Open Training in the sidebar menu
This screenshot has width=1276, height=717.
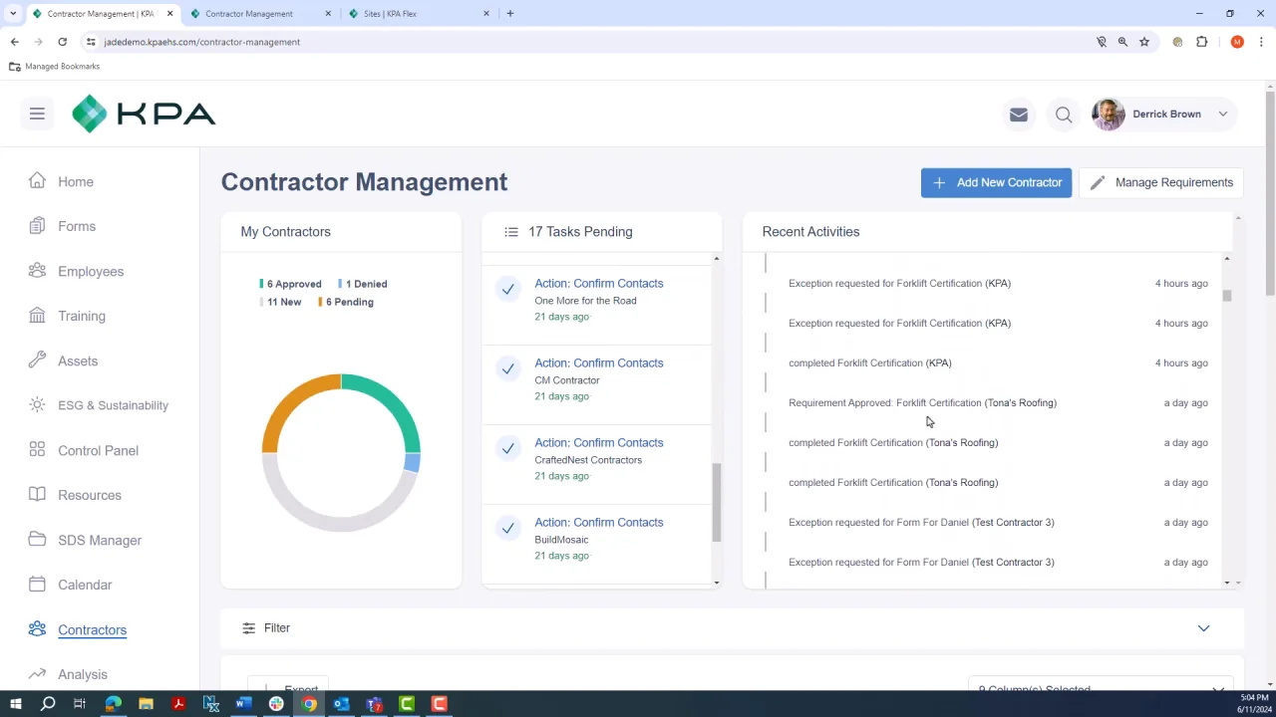pos(82,316)
